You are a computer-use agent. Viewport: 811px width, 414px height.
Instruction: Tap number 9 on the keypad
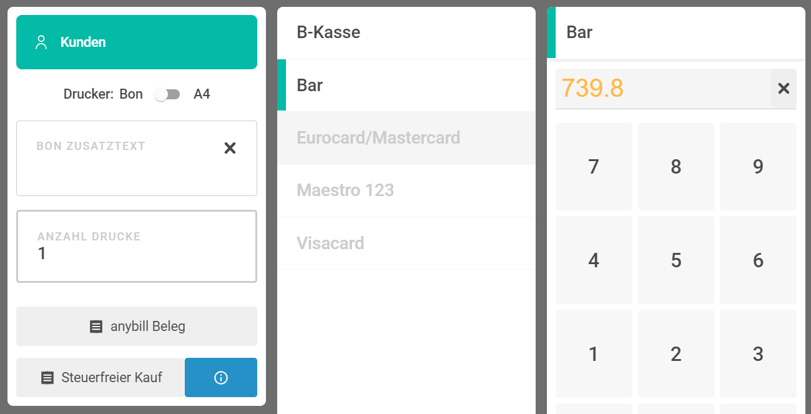point(758,167)
